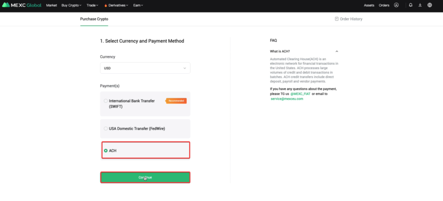The height and width of the screenshot is (201, 443).
Task: Open the notifications bell icon
Action: tap(411, 5)
